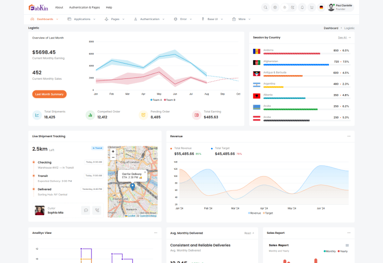Open the notifications bell

click(x=302, y=7)
